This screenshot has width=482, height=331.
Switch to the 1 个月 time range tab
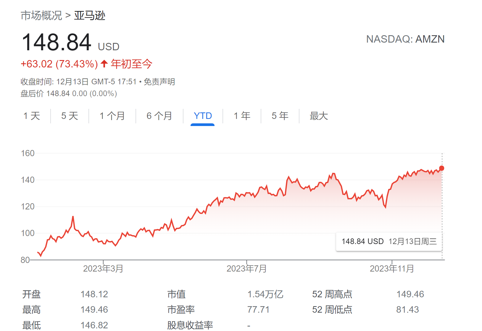pos(112,116)
